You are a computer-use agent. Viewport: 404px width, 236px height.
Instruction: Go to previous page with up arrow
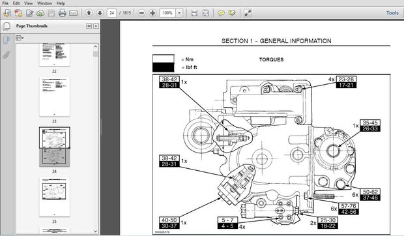click(89, 12)
